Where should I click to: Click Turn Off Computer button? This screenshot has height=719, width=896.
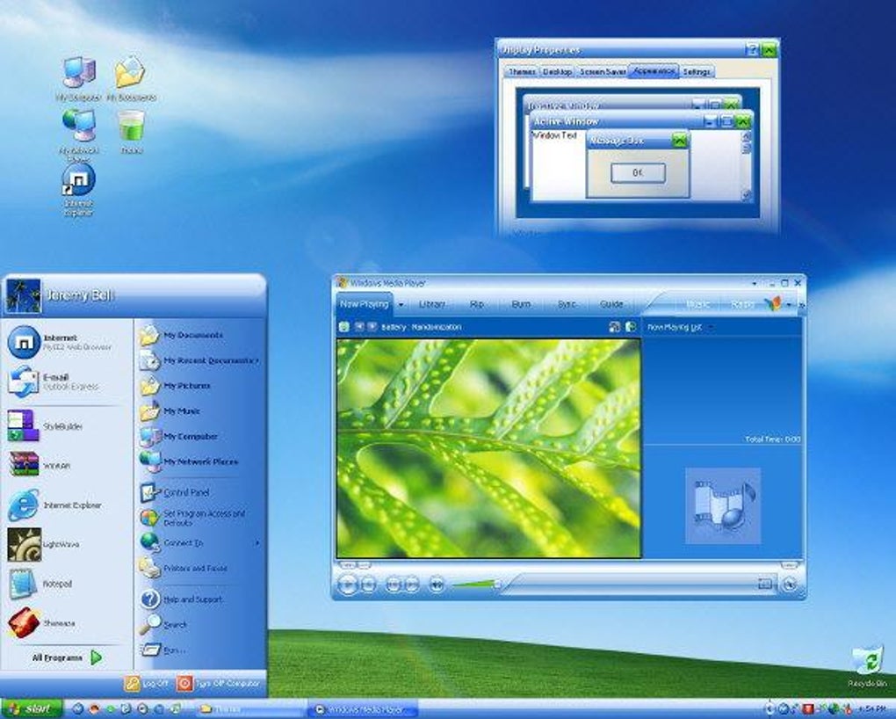coord(219,683)
